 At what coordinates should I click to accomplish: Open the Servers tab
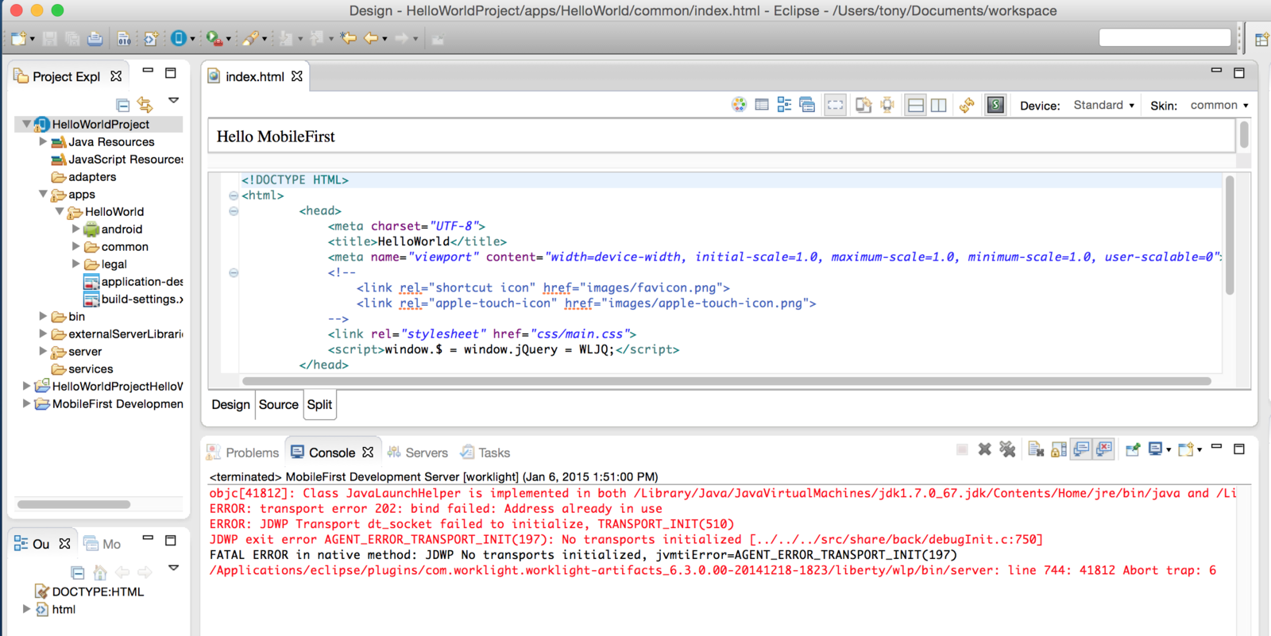pyautogui.click(x=418, y=453)
